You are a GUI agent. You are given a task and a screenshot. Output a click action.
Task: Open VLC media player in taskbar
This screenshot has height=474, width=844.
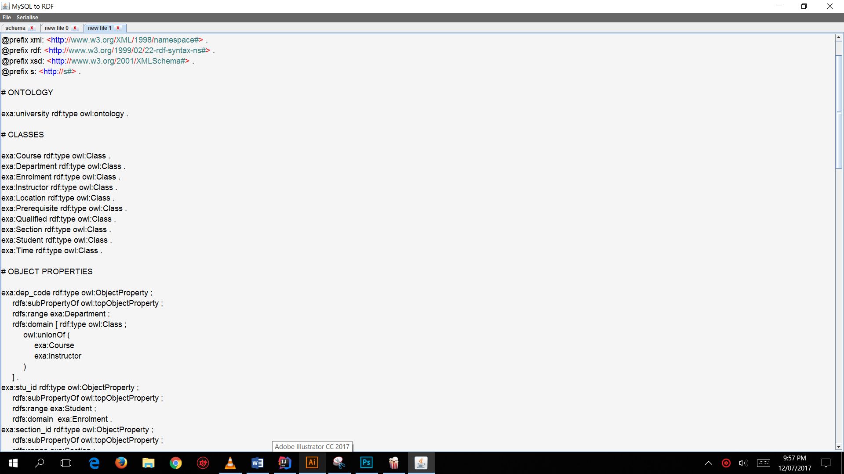(230, 463)
